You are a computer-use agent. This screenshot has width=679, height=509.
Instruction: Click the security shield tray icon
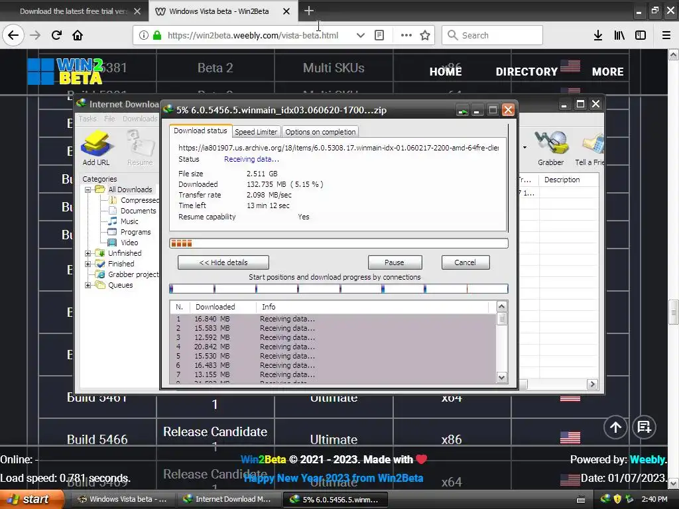(x=617, y=498)
